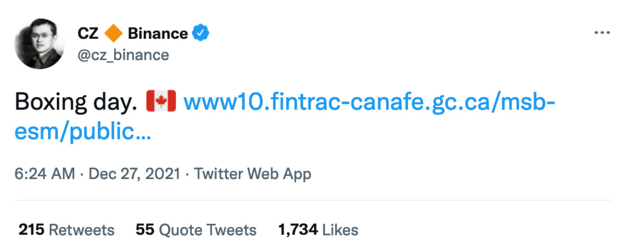Click the Canadian flag emoji
Screen dimensions: 627x250
click(161, 101)
